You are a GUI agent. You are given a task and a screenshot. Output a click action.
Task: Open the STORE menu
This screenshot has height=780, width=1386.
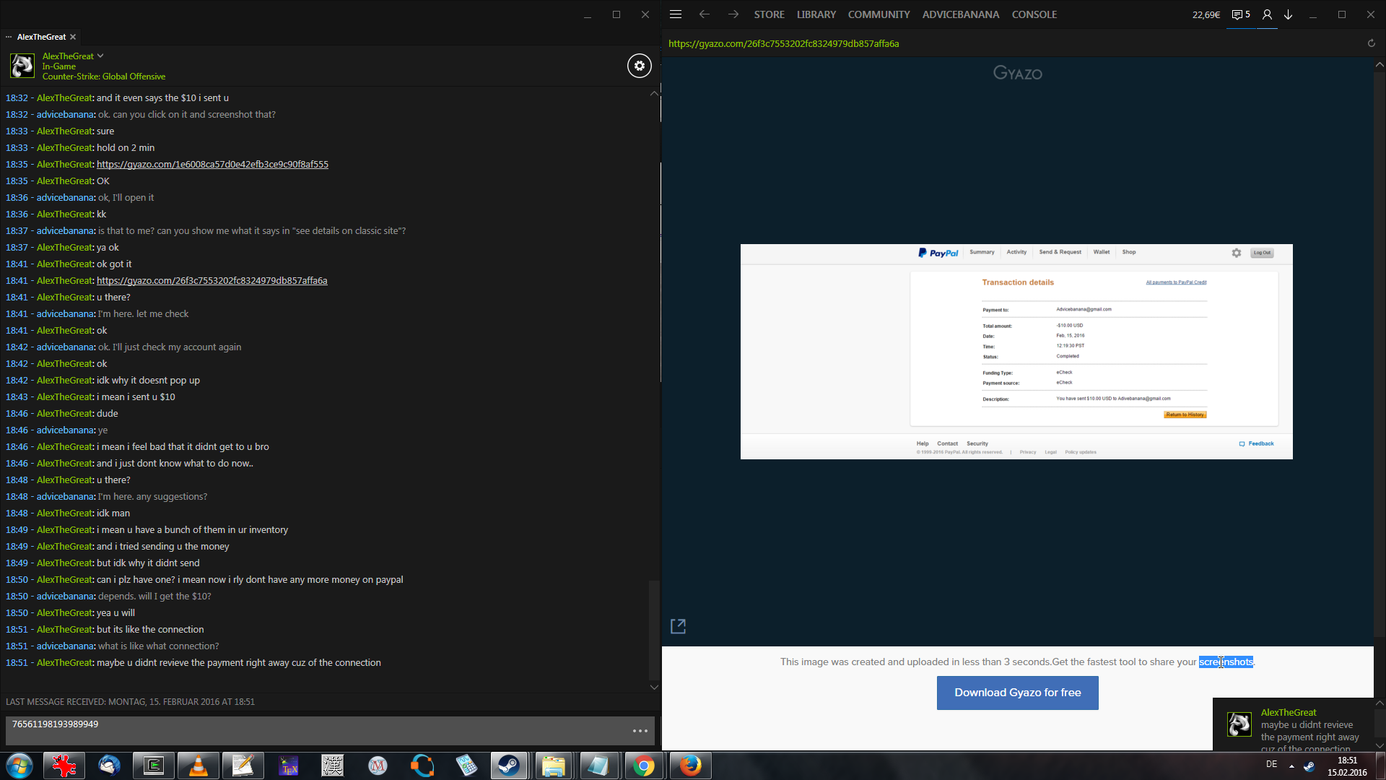tap(769, 14)
